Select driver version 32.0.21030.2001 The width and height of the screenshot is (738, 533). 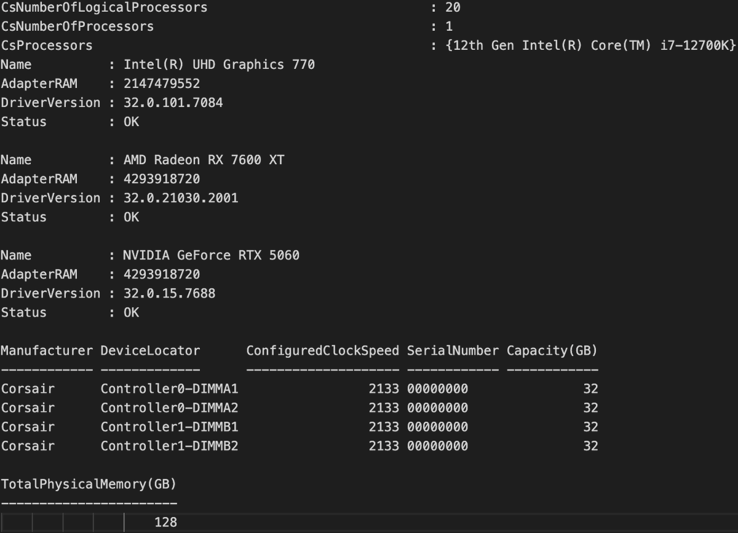(181, 199)
